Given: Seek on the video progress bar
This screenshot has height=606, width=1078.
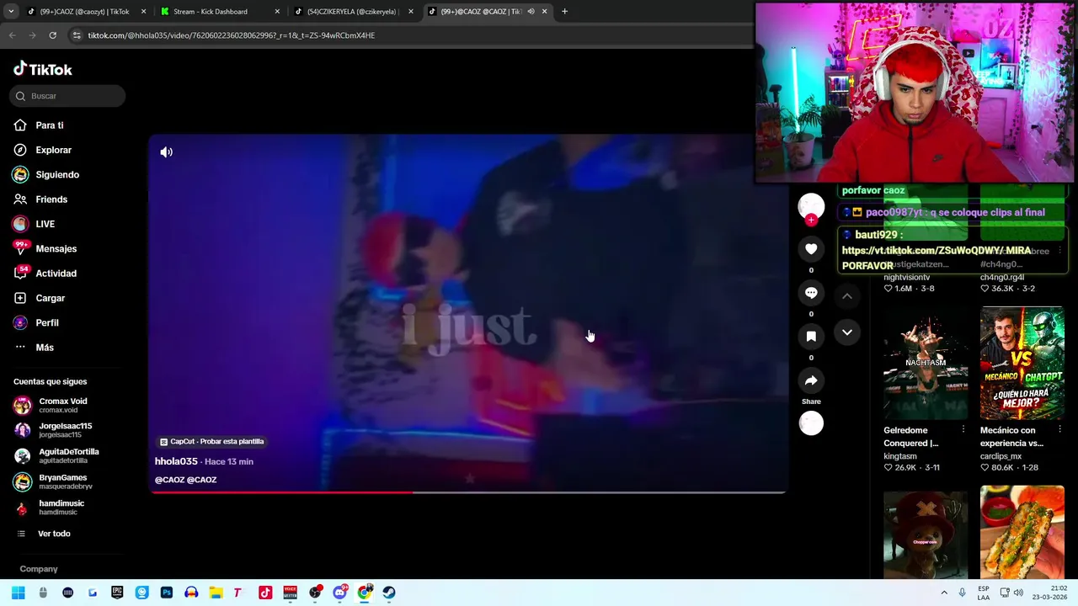Looking at the screenshot, I should pyautogui.click(x=468, y=492).
